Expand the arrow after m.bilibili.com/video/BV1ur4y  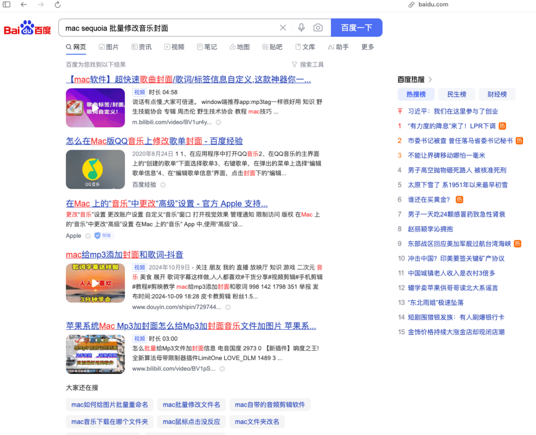218,122
